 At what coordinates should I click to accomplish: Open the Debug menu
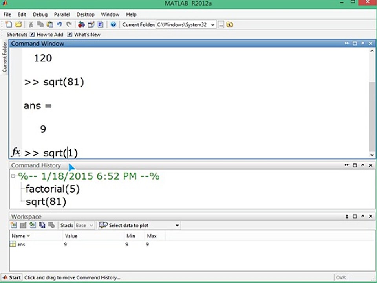pyautogui.click(x=40, y=15)
